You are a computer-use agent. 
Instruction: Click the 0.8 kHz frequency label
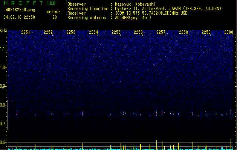click(3, 105)
